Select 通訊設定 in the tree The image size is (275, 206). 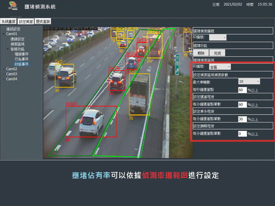click(x=13, y=29)
